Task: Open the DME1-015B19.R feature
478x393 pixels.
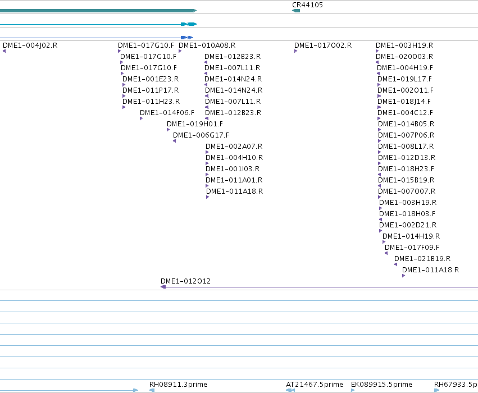Action: click(406, 180)
